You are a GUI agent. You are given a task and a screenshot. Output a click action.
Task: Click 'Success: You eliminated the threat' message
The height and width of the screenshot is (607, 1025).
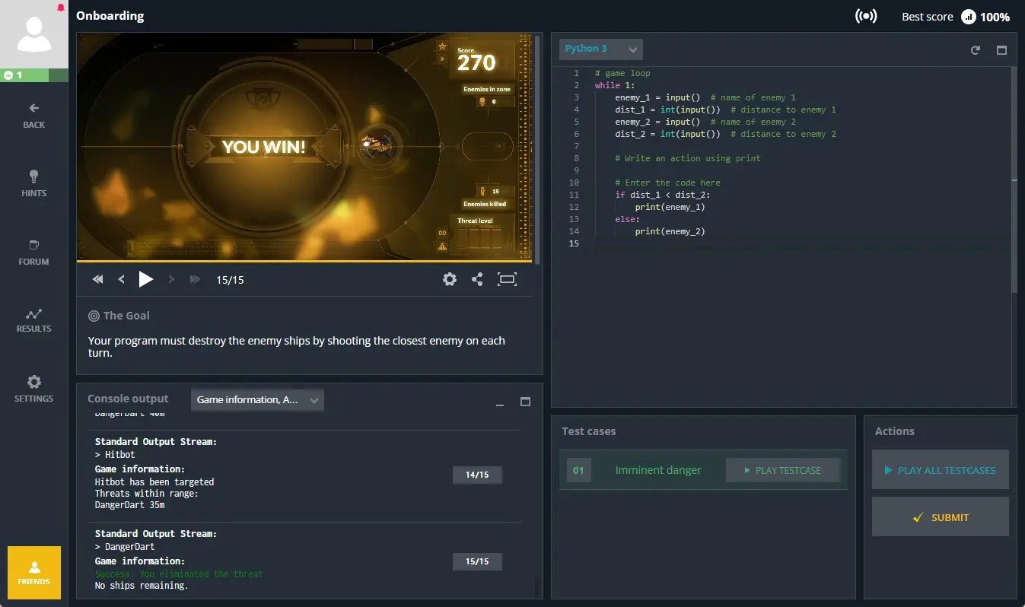pyautogui.click(x=179, y=574)
